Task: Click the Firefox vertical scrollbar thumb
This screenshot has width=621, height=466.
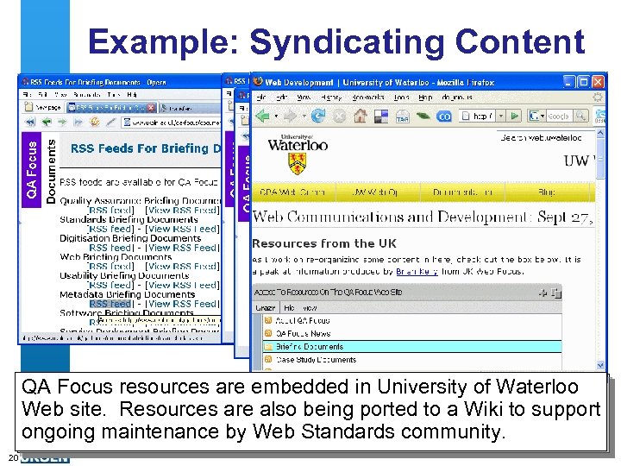Action: click(600, 158)
